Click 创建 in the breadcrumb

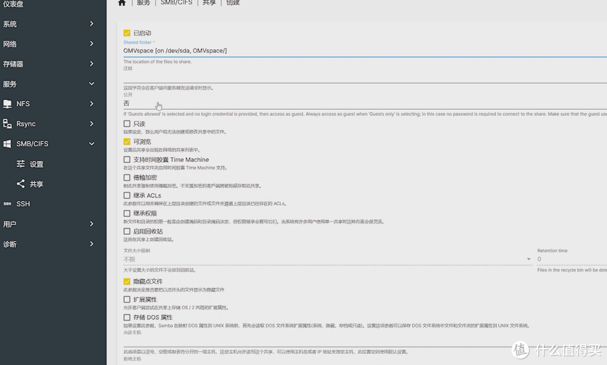[x=233, y=3]
